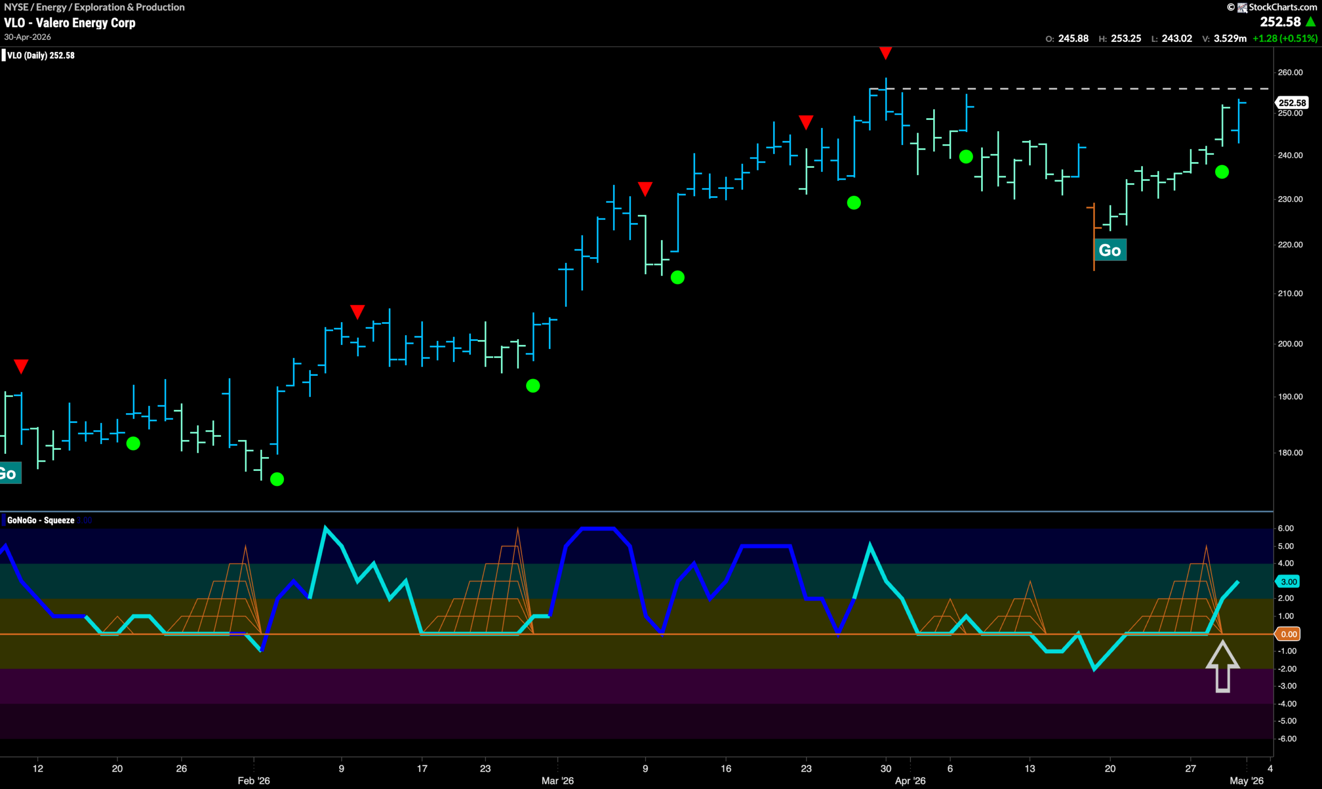Click the GoNoGo - Squeeze indicator label

pyautogui.click(x=40, y=520)
